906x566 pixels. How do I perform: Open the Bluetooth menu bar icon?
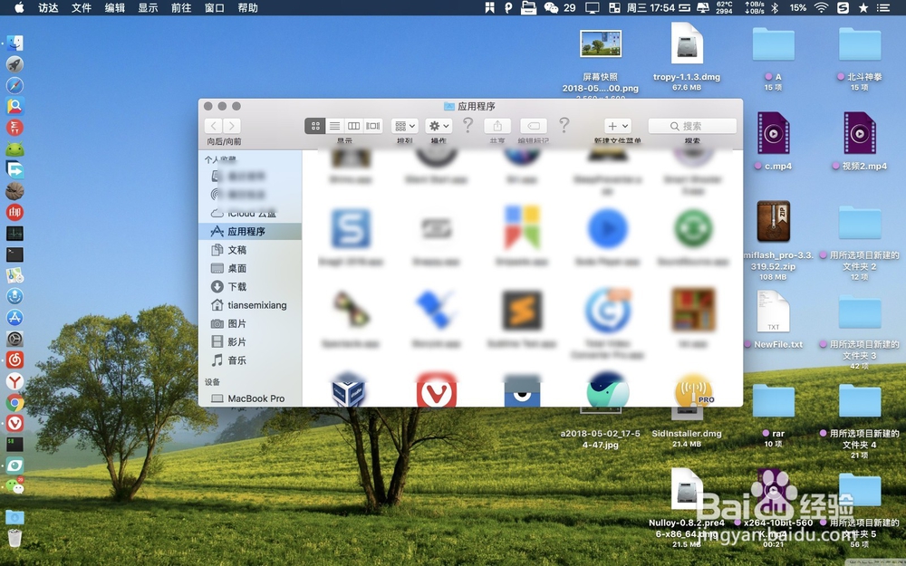776,7
